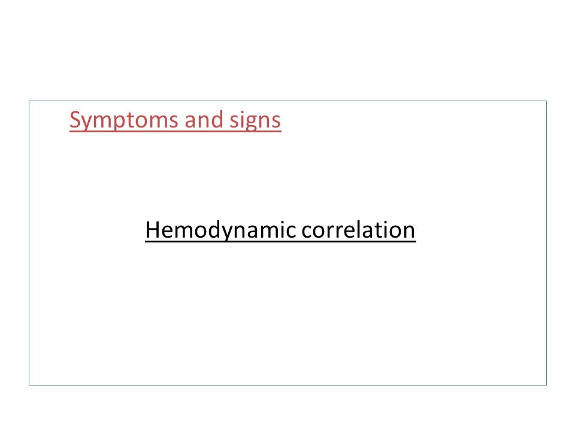Viewport: 575px width, 431px height.
Task: Click the 'Symptoms and signs' red heading
Action: [175, 120]
